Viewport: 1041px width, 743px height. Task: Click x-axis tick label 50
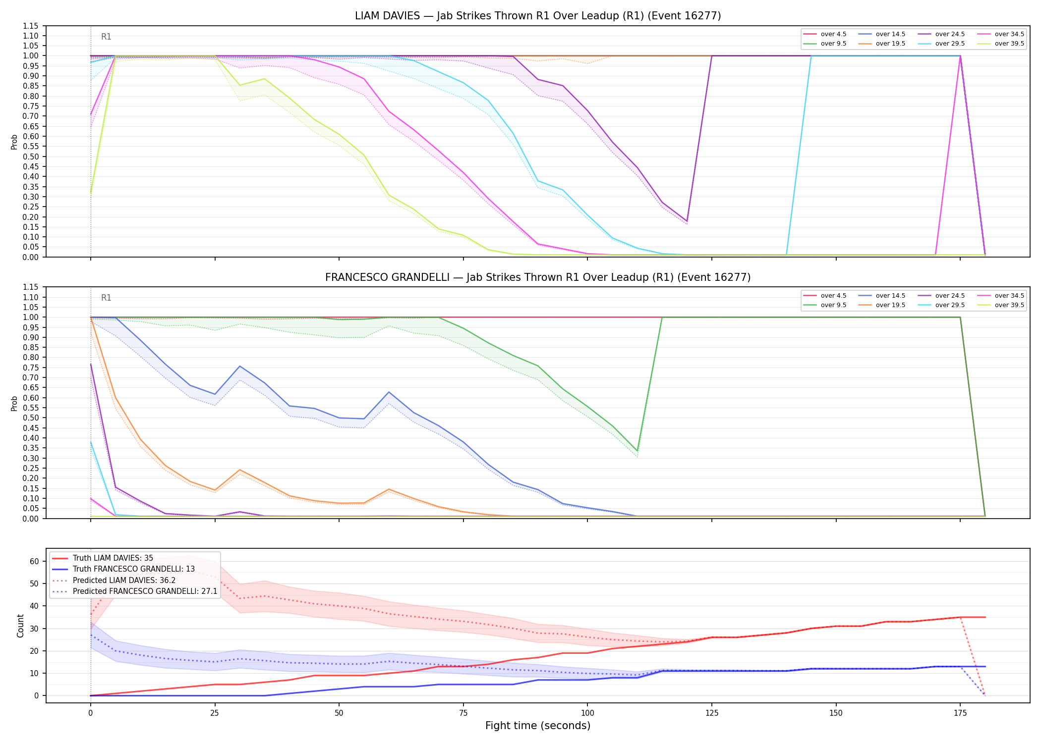click(339, 713)
